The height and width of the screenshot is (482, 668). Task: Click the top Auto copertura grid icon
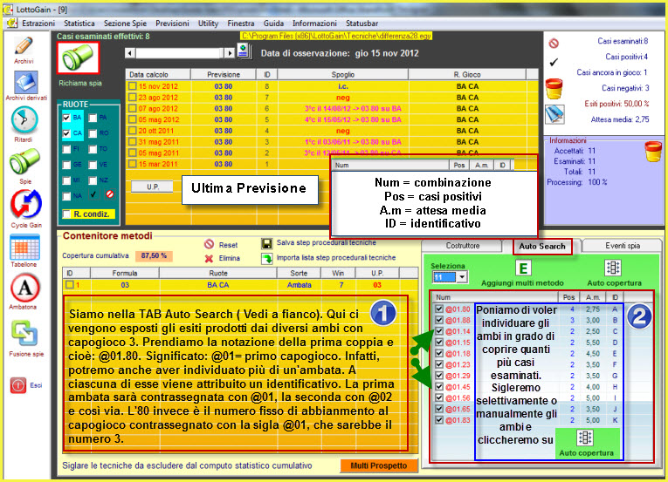[613, 268]
